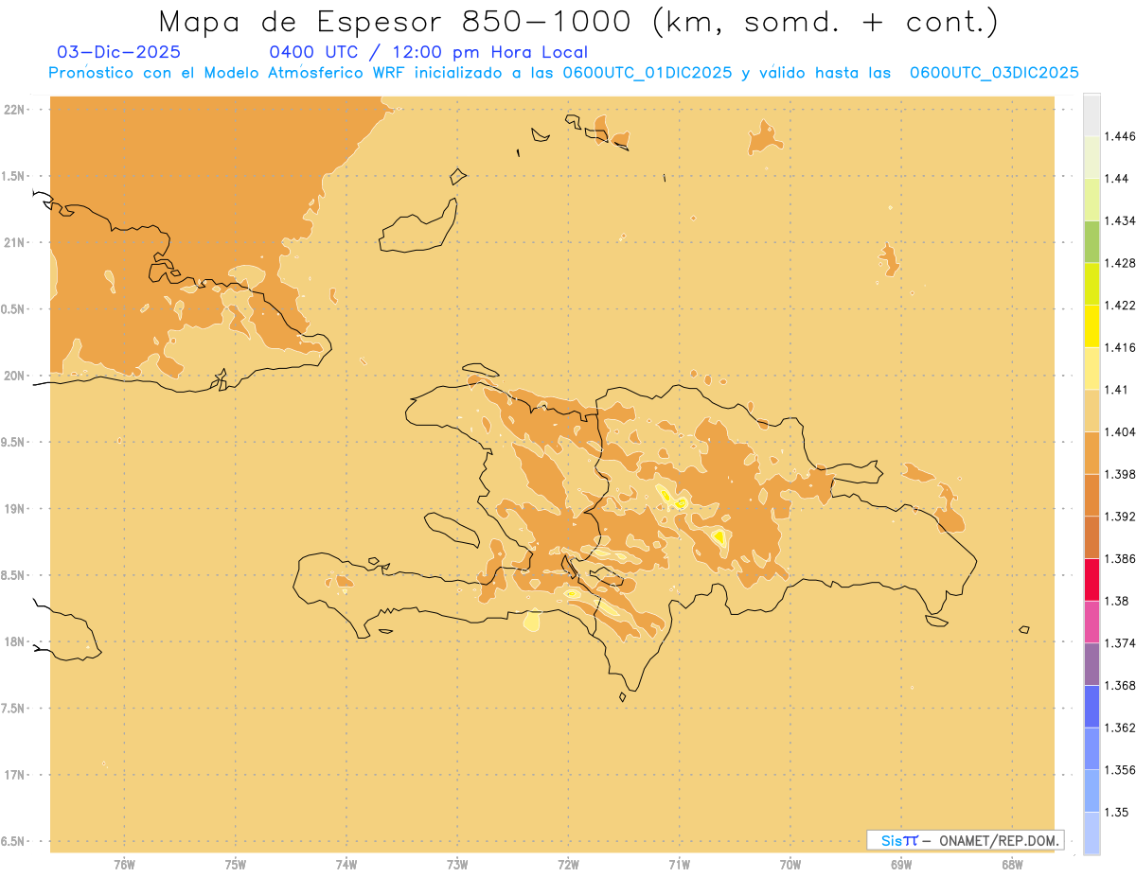
Task: Click the '74W' longitude axis label
Action: [x=346, y=865]
